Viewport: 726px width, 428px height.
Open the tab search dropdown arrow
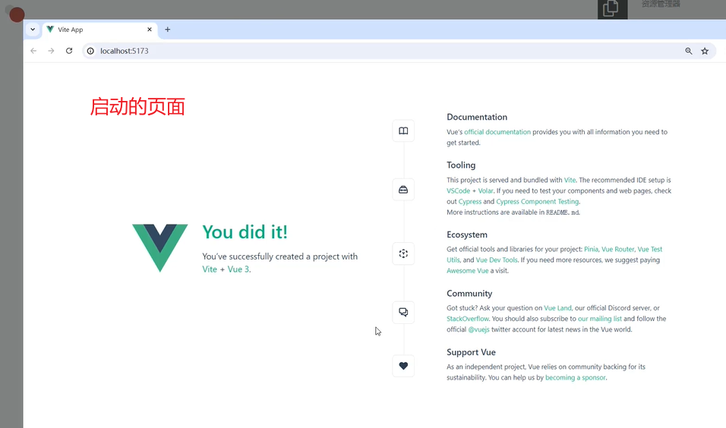tap(33, 29)
